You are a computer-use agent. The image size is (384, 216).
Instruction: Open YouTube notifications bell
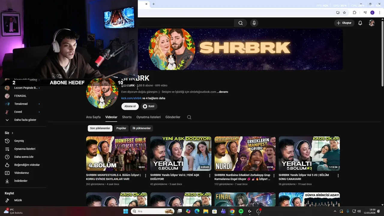(360, 23)
